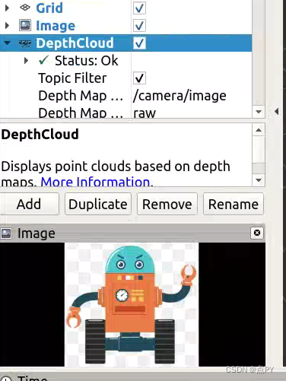Click the robot image preview
Image resolution: width=286 pixels, height=381 pixels.
tap(132, 304)
